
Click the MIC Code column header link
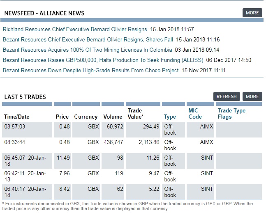(x=195, y=114)
